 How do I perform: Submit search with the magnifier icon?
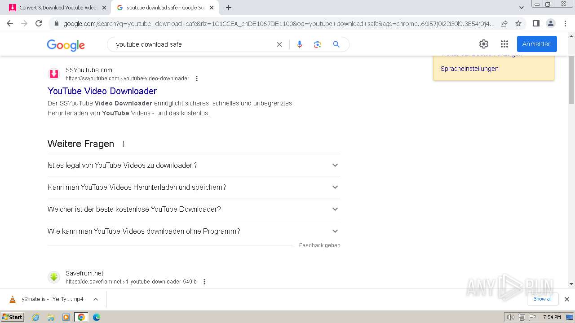pos(336,44)
